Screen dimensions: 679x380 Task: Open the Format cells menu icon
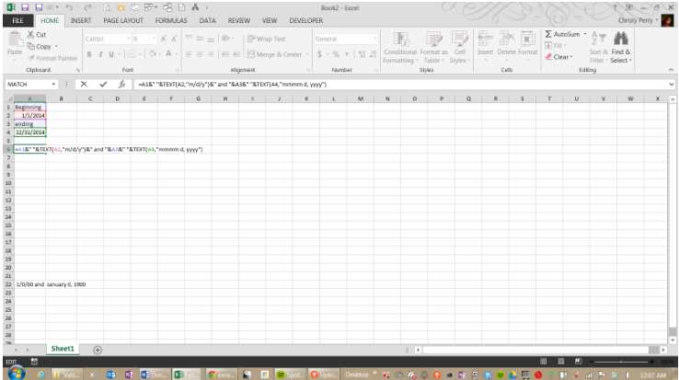[x=527, y=39]
